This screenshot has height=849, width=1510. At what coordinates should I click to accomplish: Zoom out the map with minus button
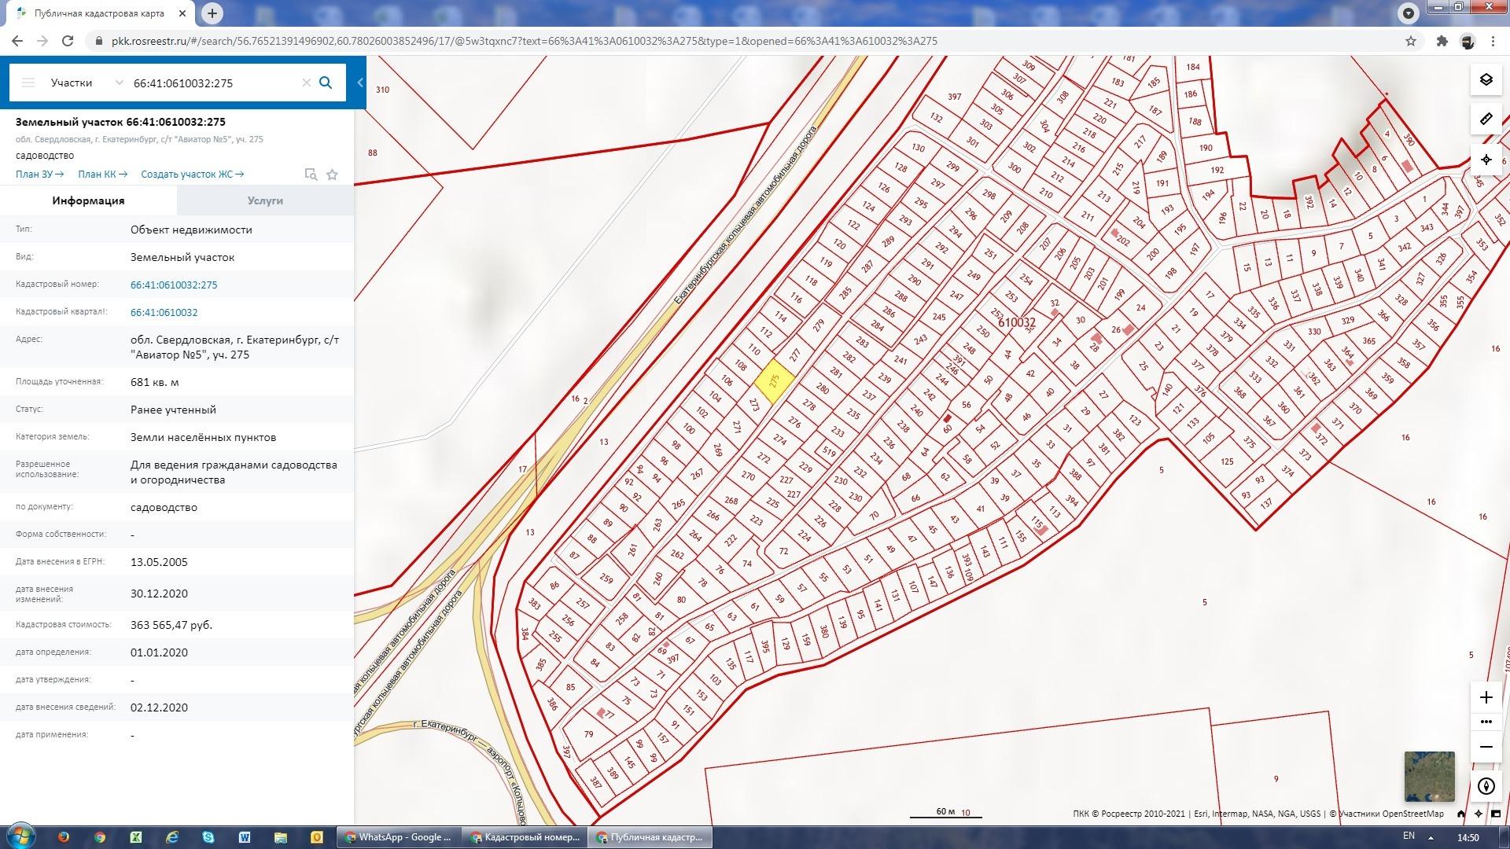[x=1486, y=747]
